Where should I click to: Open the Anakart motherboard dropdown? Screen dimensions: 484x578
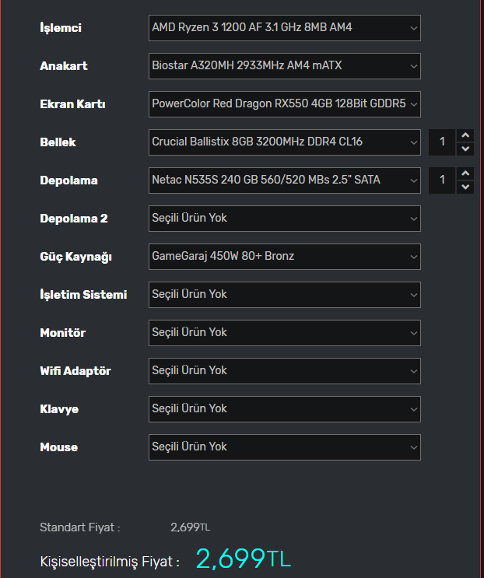pyautogui.click(x=284, y=66)
